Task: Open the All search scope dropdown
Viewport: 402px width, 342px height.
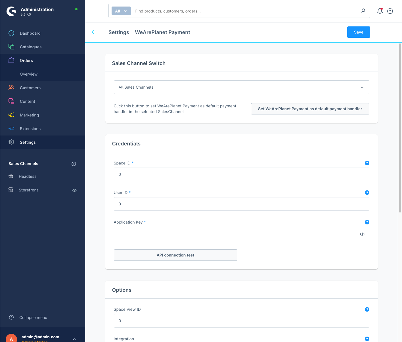Action: click(121, 11)
